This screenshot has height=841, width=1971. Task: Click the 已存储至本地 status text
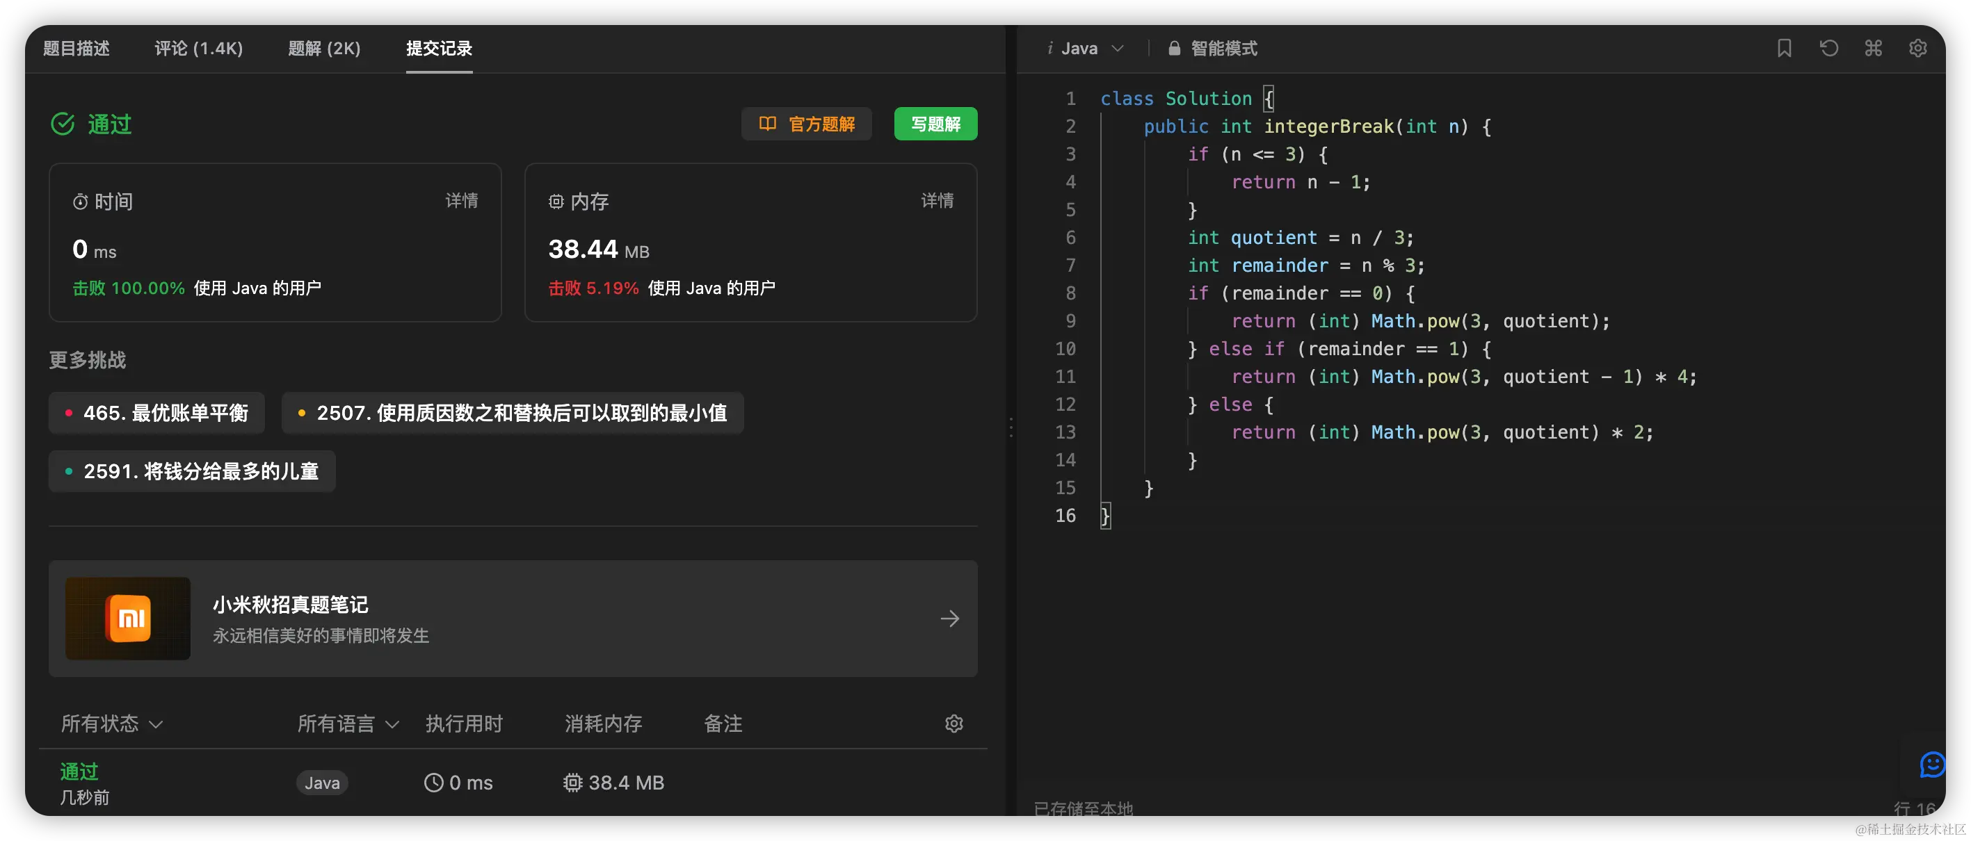pyautogui.click(x=1083, y=808)
